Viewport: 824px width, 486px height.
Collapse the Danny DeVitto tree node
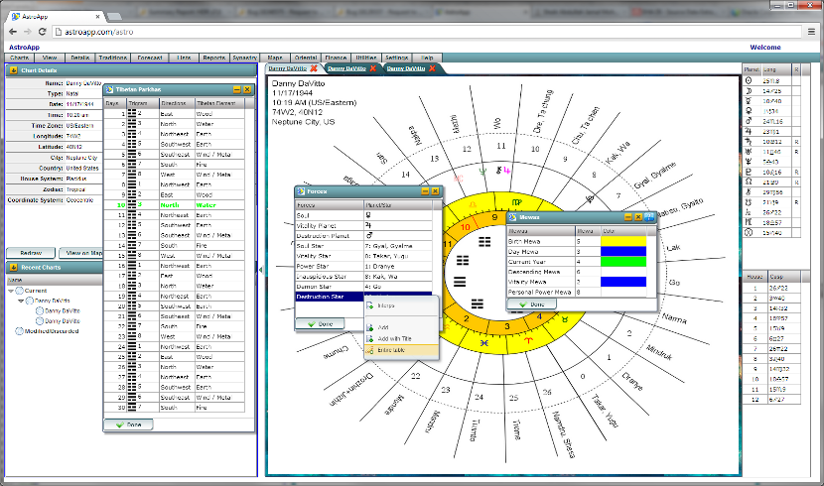[x=22, y=299]
